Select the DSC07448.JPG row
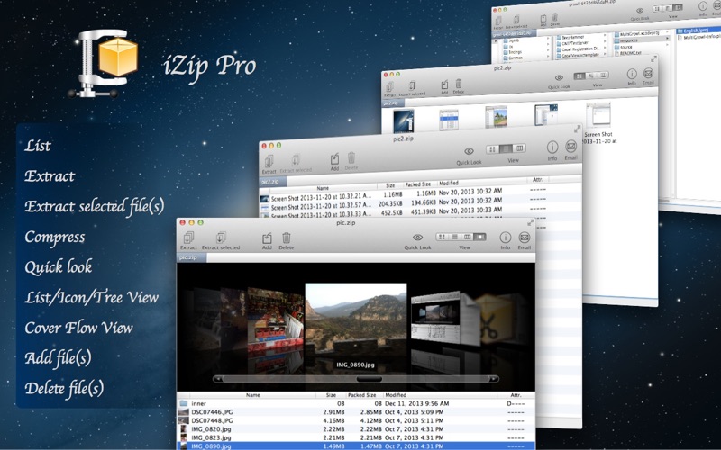The height and width of the screenshot is (450, 721). pyautogui.click(x=356, y=420)
